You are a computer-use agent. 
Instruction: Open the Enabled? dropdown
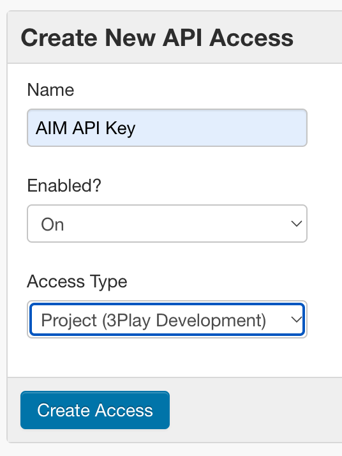(167, 224)
